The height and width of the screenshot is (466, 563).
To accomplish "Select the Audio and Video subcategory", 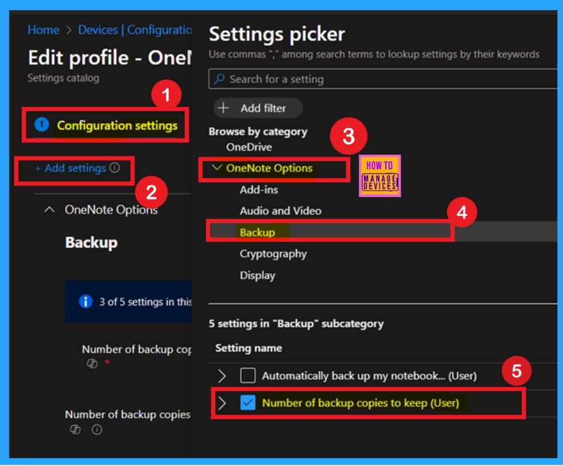I will 281,211.
